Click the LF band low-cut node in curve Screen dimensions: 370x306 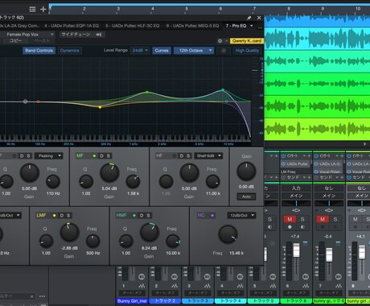[x=25, y=101]
